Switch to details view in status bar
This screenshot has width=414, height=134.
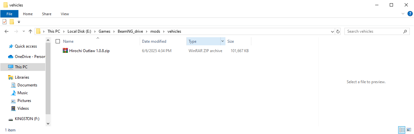click(x=402, y=130)
